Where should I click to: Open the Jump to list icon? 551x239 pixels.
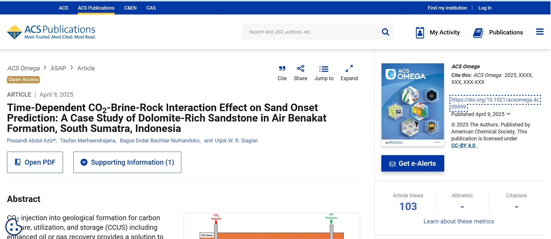coord(324,69)
